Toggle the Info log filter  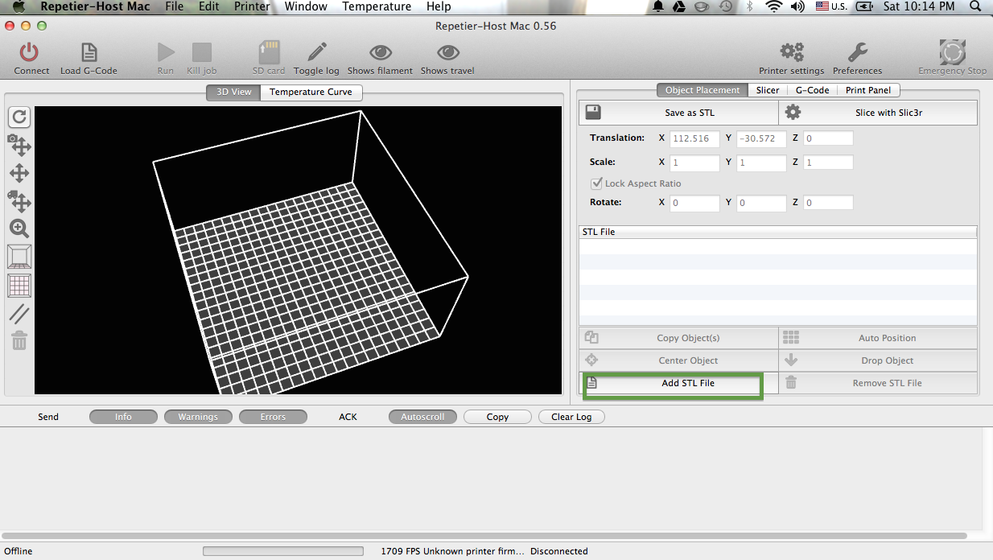(x=123, y=417)
